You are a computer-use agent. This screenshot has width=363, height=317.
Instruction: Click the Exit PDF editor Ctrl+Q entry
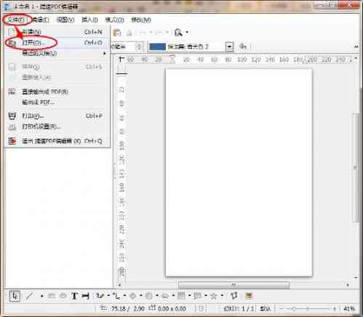[x=55, y=141]
